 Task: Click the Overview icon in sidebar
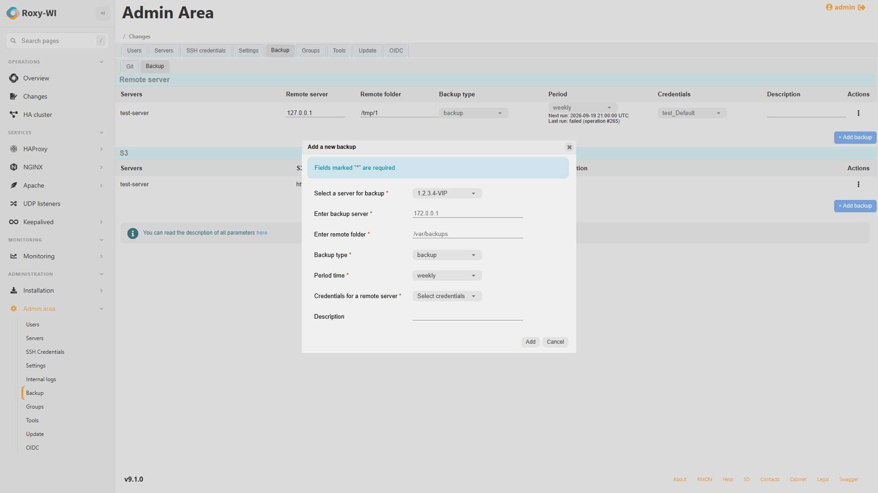14,78
